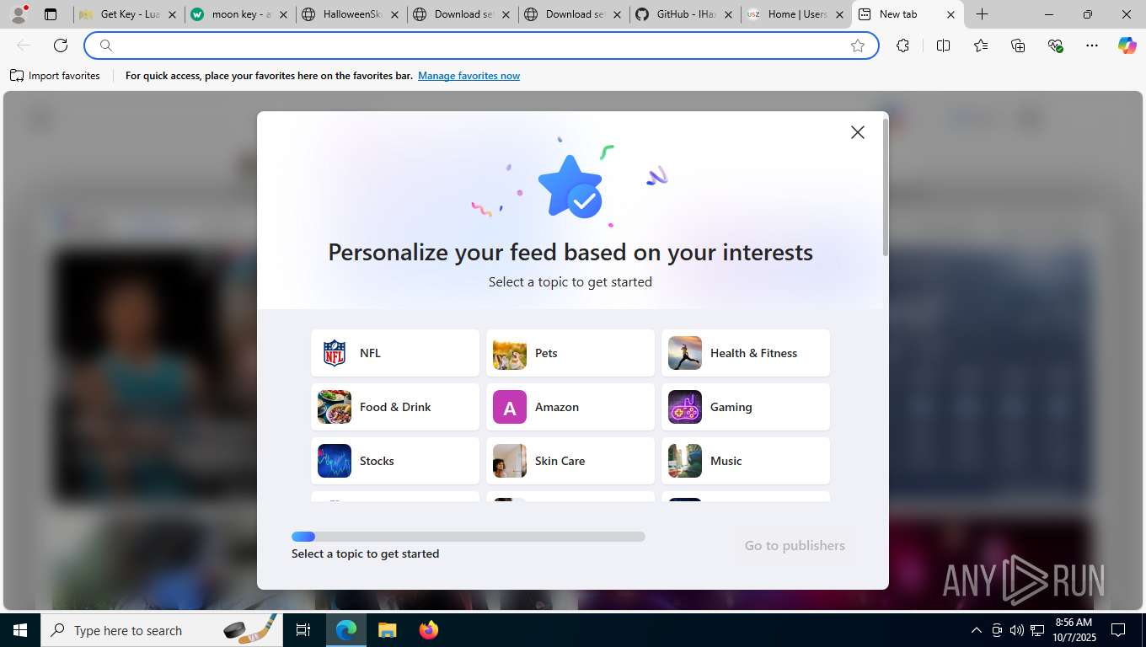The height and width of the screenshot is (647, 1146).
Task: Toggle Split screen icon
Action: click(943, 45)
